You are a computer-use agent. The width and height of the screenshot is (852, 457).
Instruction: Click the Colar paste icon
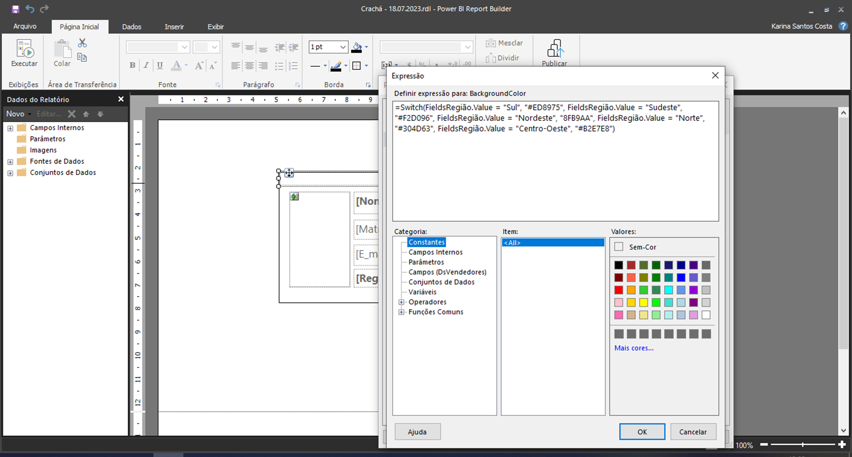point(62,50)
